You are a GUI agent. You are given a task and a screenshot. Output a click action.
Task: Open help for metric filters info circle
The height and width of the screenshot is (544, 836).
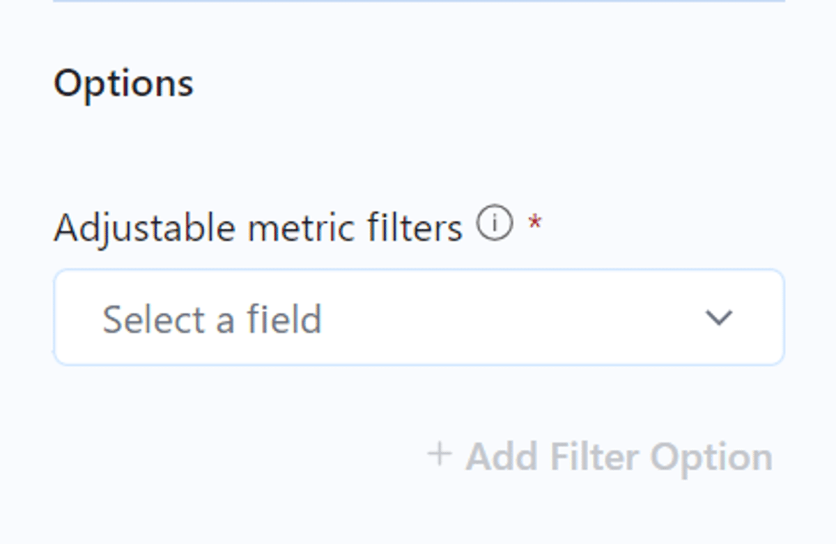(x=495, y=224)
